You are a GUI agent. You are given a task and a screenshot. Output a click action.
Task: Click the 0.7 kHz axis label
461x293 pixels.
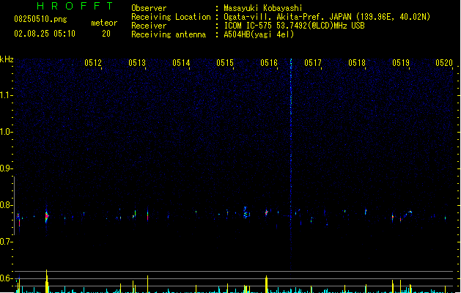[x=6, y=242]
